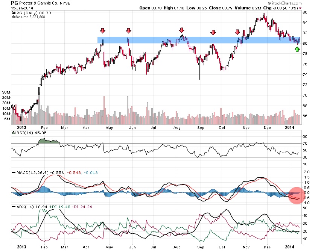
Task: Click the 90 label on RSI axis
Action: 305,137
